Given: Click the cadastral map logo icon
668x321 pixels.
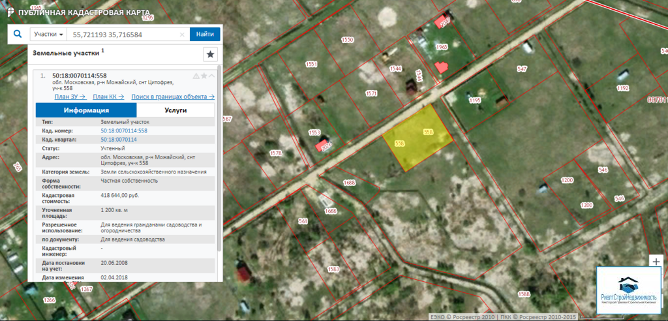Looking at the screenshot, I should (9, 12).
